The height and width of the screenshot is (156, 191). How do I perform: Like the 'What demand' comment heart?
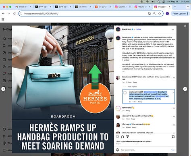(x=174, y=125)
